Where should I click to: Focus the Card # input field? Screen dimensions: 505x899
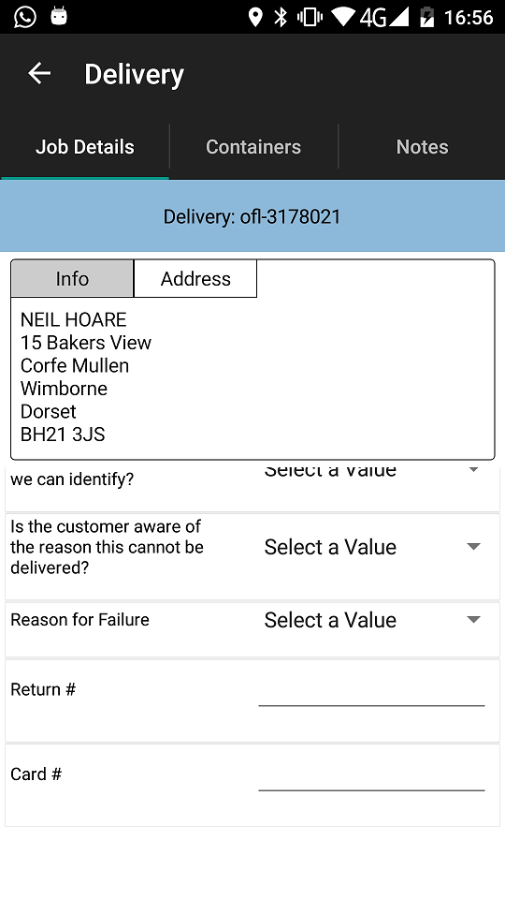click(371, 776)
